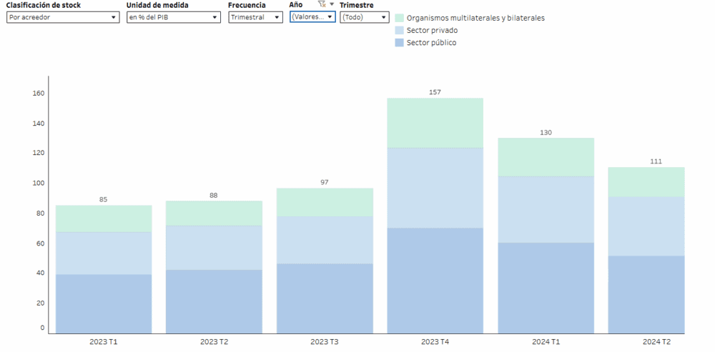Click the Organismos multilaterales y bilaterales legend swatch
Viewport: 715px width, 352px height.
coord(400,18)
